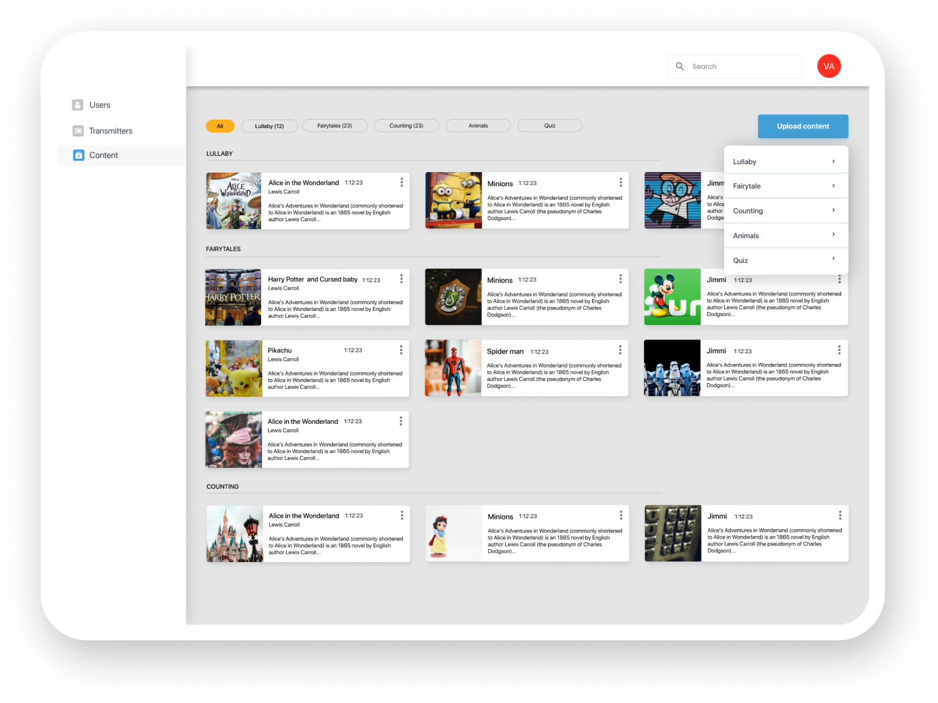This screenshot has height=703, width=938.
Task: Open the VA user avatar
Action: (829, 66)
